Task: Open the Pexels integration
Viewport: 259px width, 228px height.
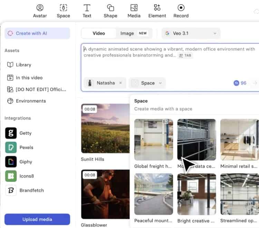Action: click(19, 147)
